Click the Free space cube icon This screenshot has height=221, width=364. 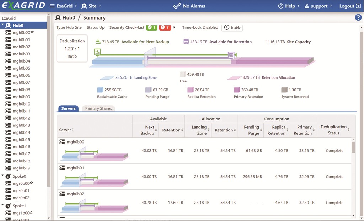pos(183,74)
